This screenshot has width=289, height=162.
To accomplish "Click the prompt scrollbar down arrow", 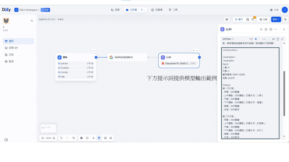I will point(284,136).
